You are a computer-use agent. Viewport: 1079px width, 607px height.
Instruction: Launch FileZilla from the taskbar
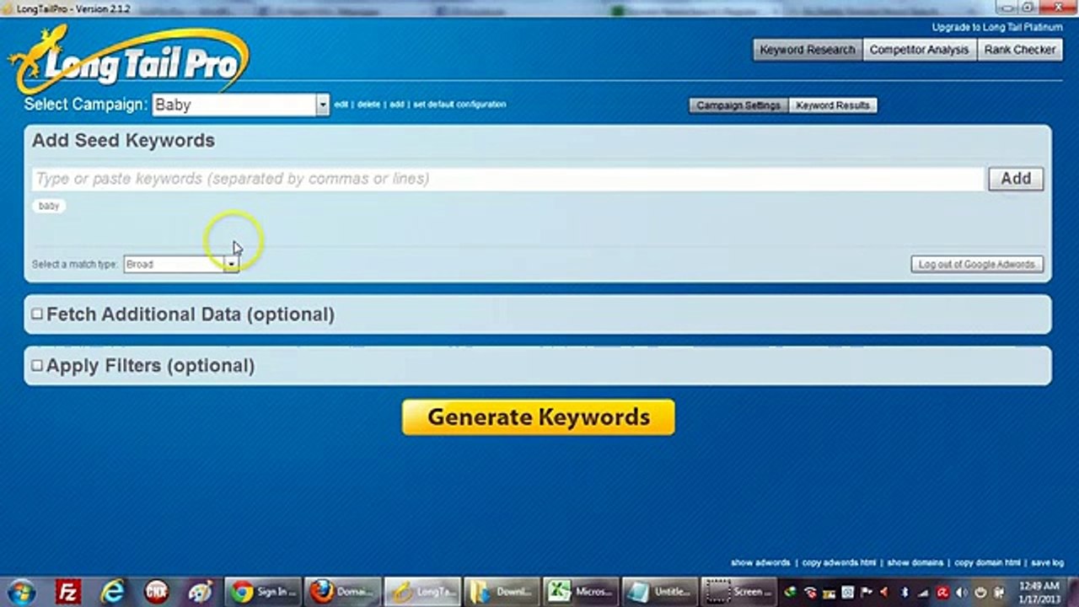pos(67,591)
